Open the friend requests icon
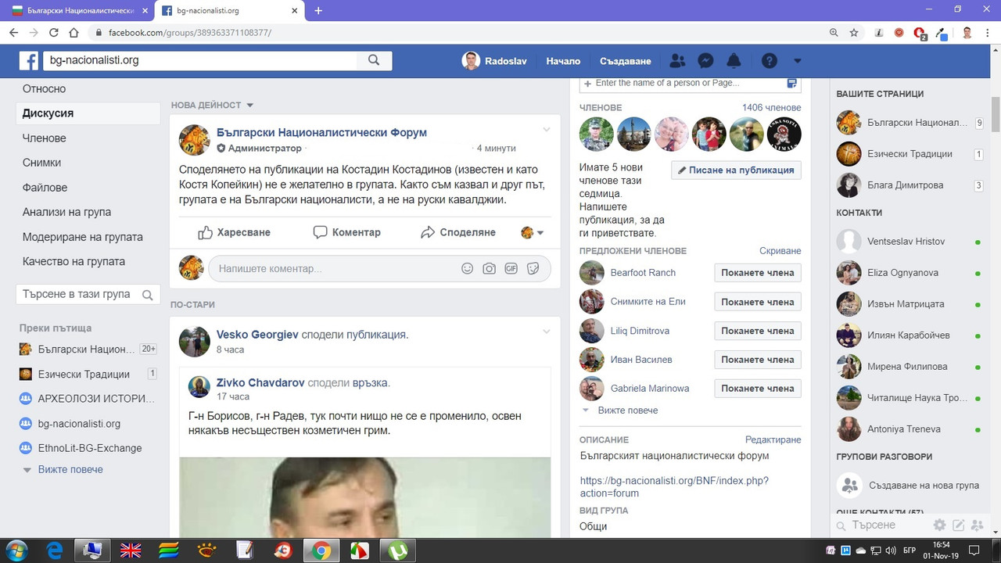 coord(677,61)
